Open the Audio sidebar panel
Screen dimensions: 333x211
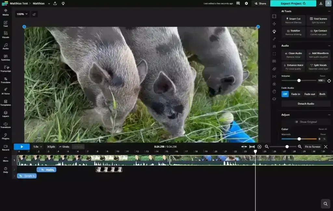6,46
